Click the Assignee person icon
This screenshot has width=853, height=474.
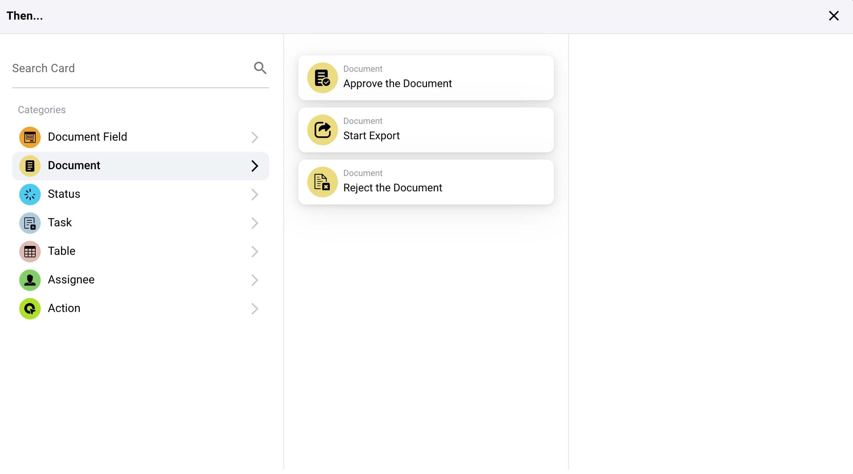[30, 280]
